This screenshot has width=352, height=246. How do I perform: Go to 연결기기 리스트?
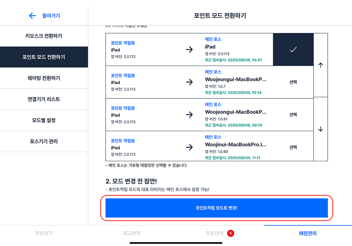44,99
